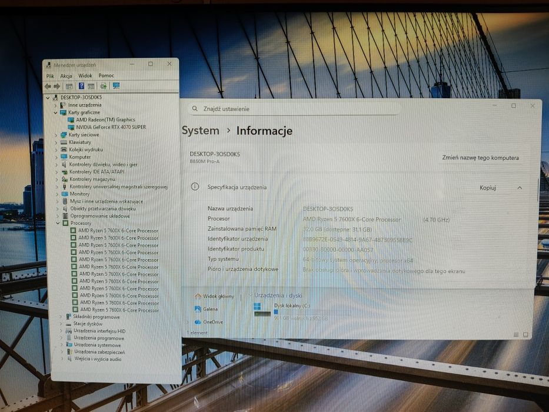Viewport: 549px width, 412px height.
Task: Switch Explorer to details view icon
Action: pyautogui.click(x=515, y=335)
